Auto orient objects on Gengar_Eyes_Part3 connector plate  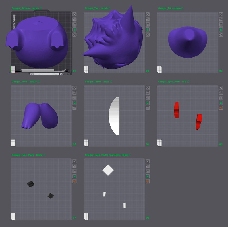(148, 166)
